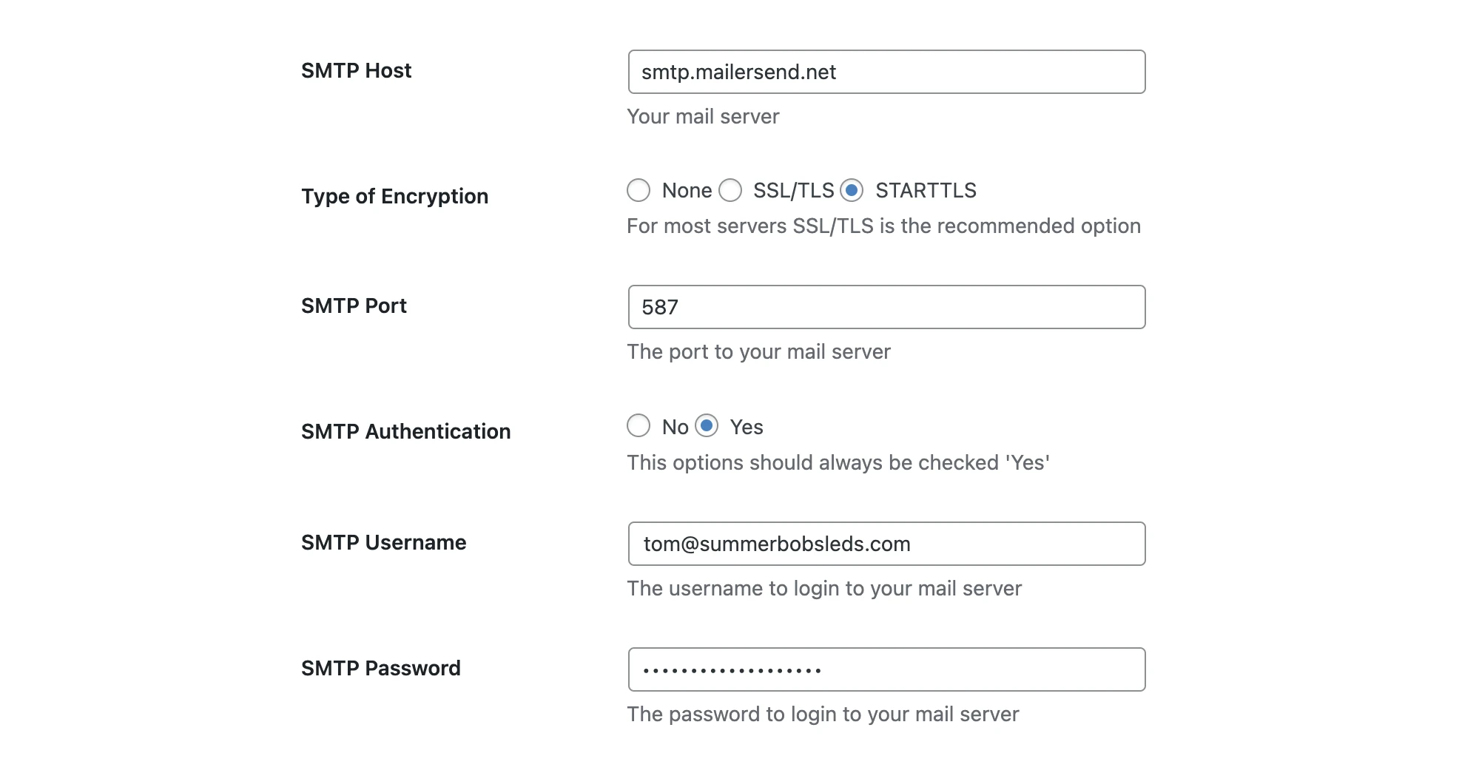
Task: Click the SMTP Host input field
Action: coord(886,72)
